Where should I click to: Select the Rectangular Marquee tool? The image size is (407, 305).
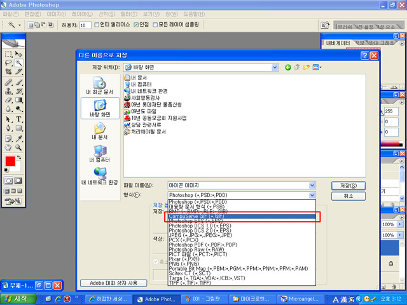(x=8, y=54)
